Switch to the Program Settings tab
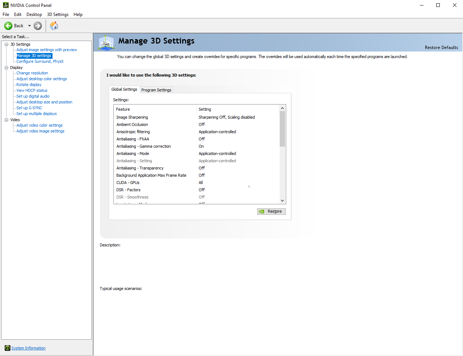 pos(156,90)
